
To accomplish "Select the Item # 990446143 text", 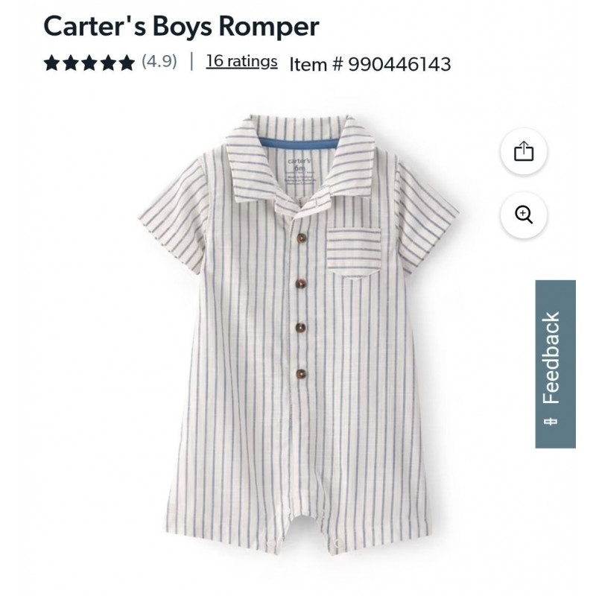I will (x=370, y=64).
